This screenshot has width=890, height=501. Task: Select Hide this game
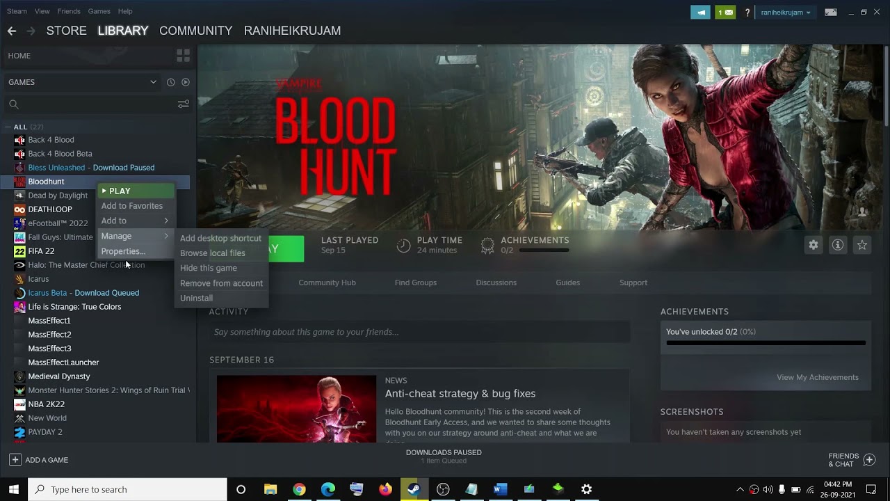point(209,268)
